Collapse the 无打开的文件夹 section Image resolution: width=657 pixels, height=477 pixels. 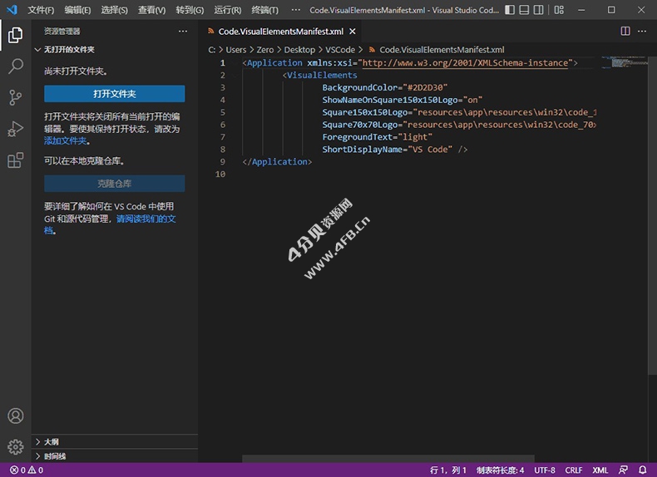(x=115, y=49)
